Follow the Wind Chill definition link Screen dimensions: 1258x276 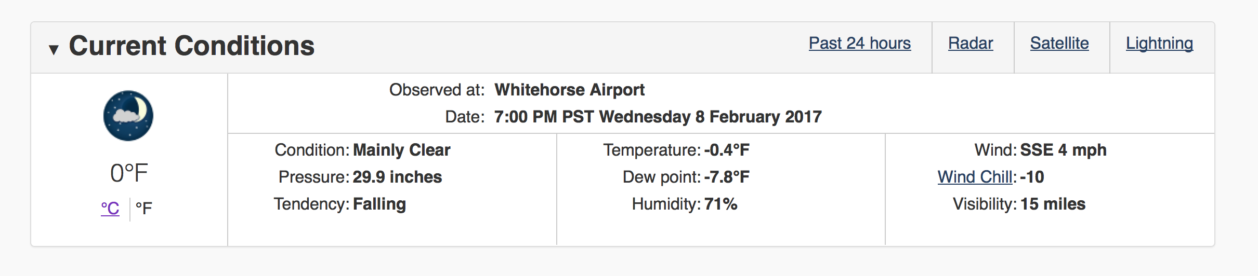975,177
